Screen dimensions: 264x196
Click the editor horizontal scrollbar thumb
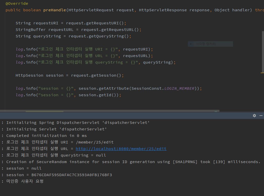pos(45,111)
